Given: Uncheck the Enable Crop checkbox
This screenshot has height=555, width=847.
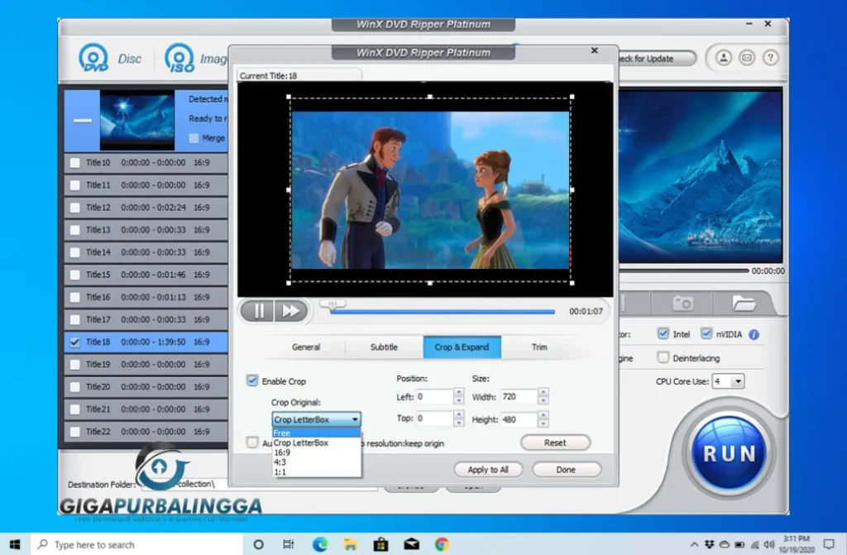Looking at the screenshot, I should [252, 380].
